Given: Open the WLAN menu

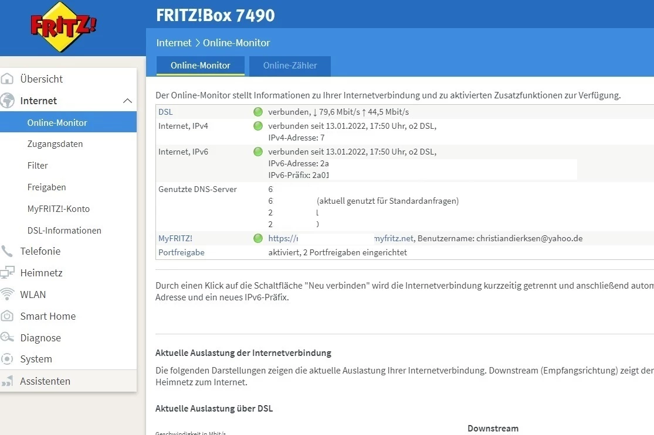Looking at the screenshot, I should tap(33, 294).
